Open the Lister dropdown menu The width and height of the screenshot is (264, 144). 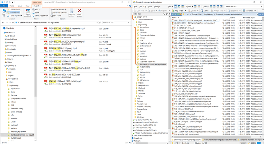(205, 7)
